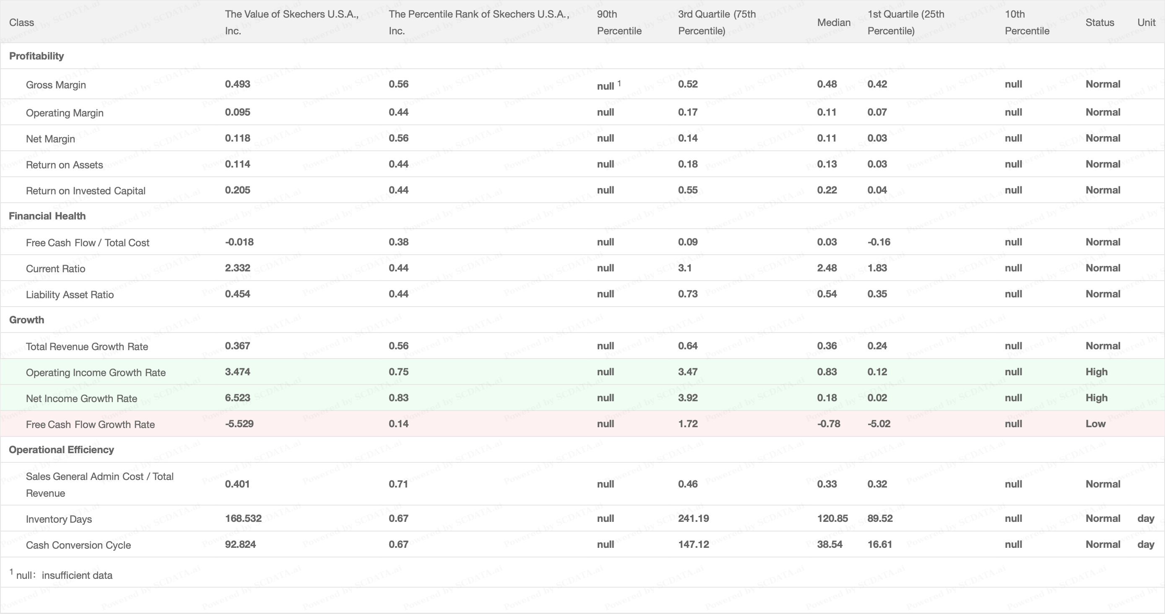Screen dimensions: 1165x614
Task: Select the High status for Operating Income Growth Rate
Action: tap(1097, 372)
